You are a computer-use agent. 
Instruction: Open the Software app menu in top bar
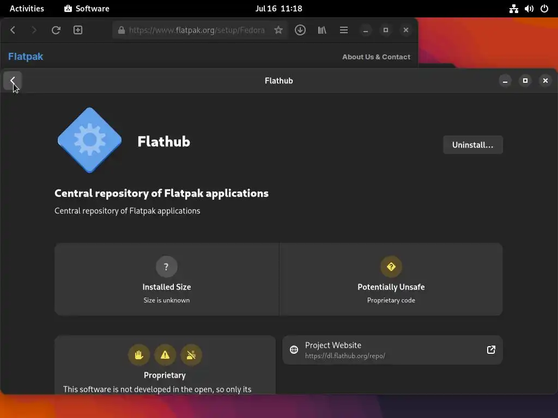[87, 9]
